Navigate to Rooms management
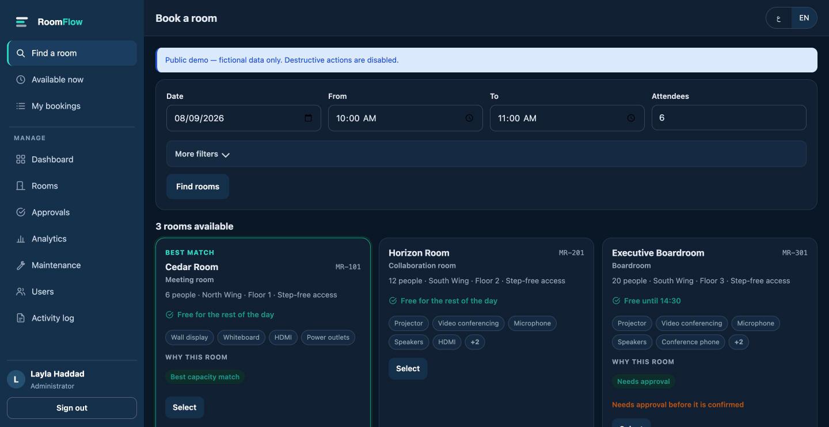 tap(72, 186)
